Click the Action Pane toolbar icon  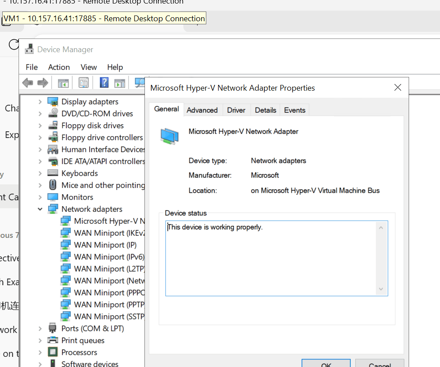[120, 83]
